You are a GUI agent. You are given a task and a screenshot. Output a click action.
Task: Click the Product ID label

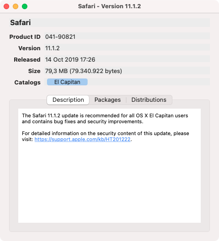click(25, 37)
